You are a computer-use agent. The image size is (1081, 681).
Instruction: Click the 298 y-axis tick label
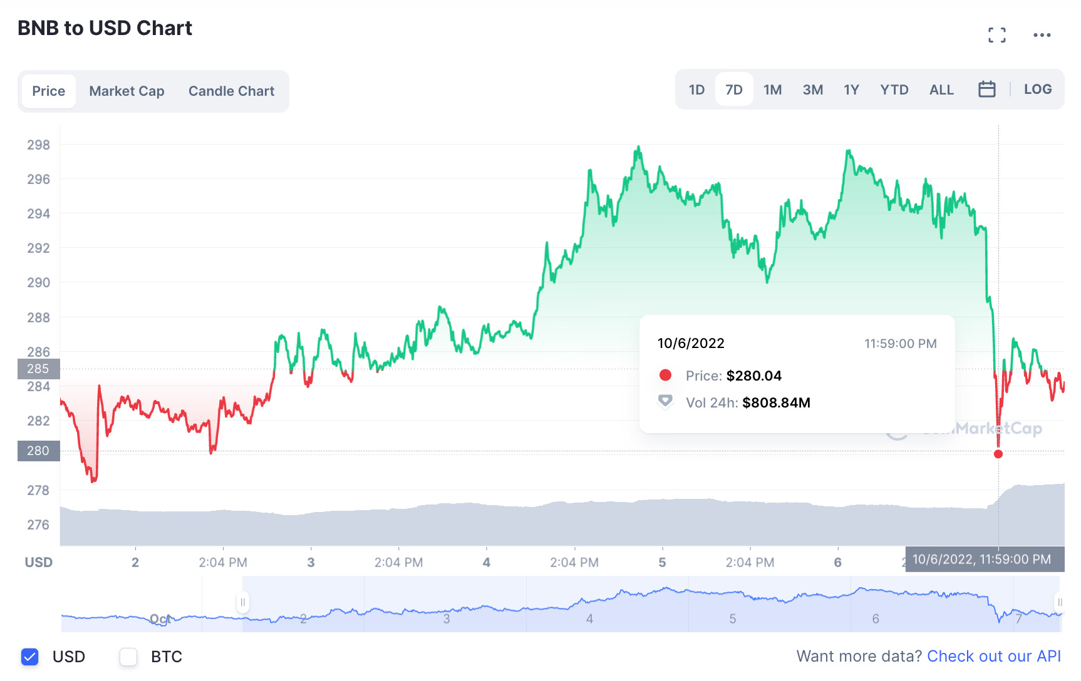(x=38, y=145)
